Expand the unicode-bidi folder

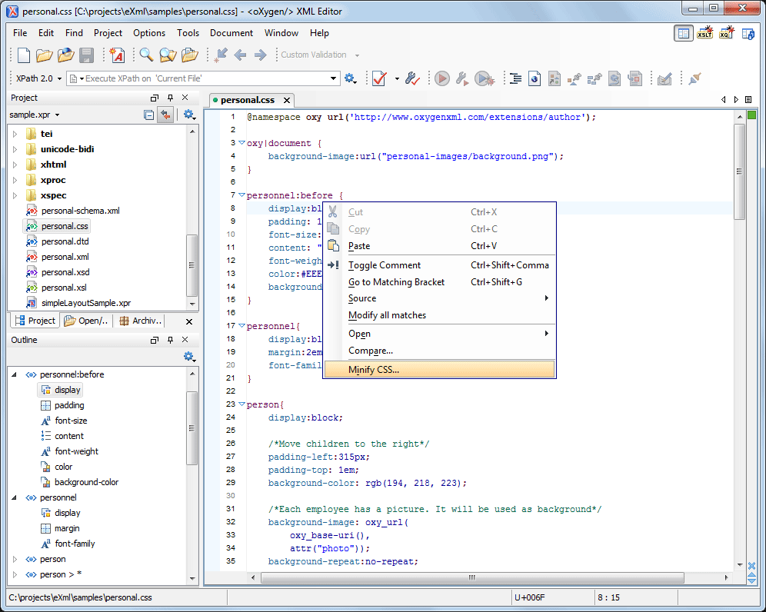pos(15,149)
